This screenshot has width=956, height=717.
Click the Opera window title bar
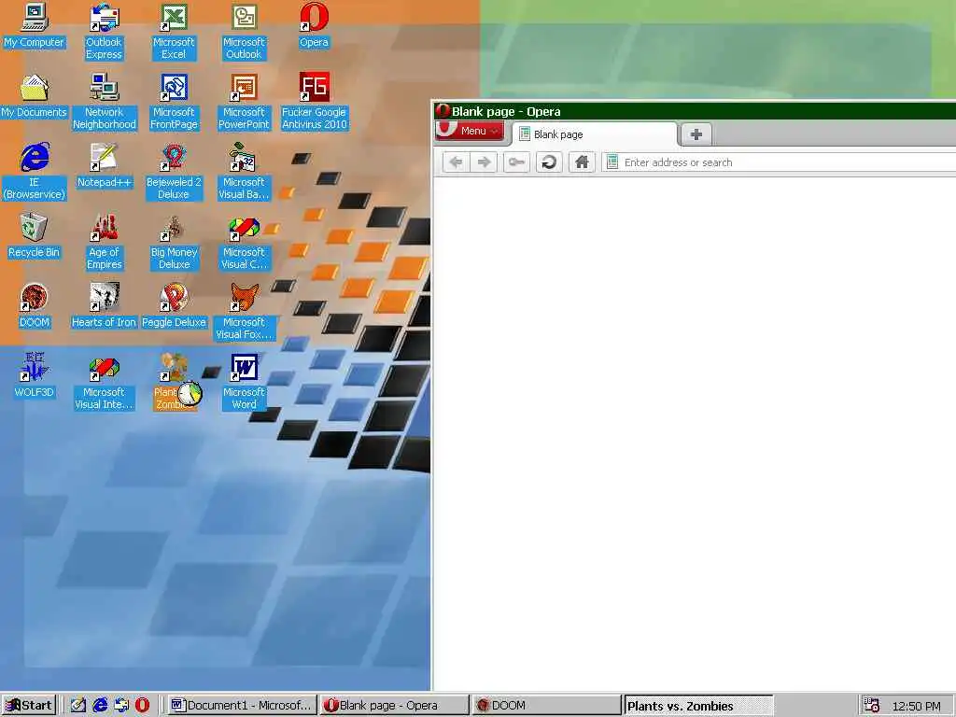coord(695,111)
